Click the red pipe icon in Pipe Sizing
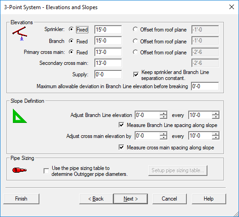 click(19, 170)
